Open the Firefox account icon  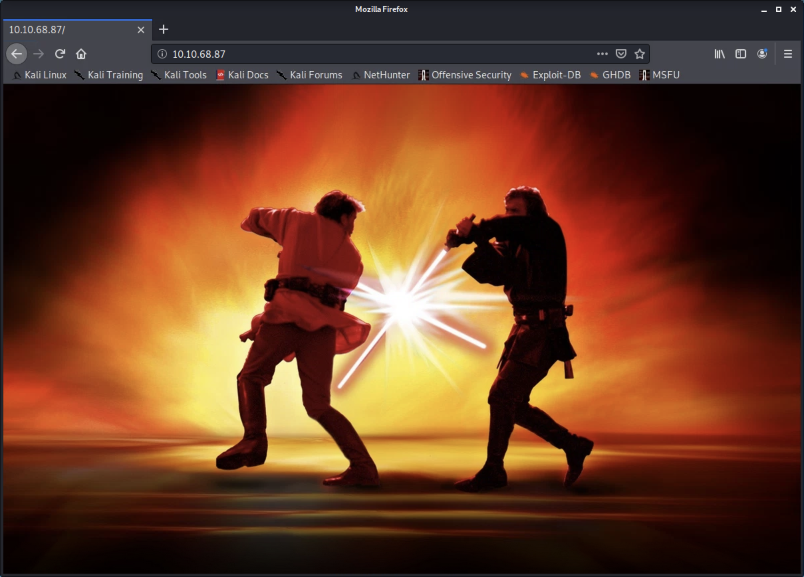pyautogui.click(x=762, y=54)
